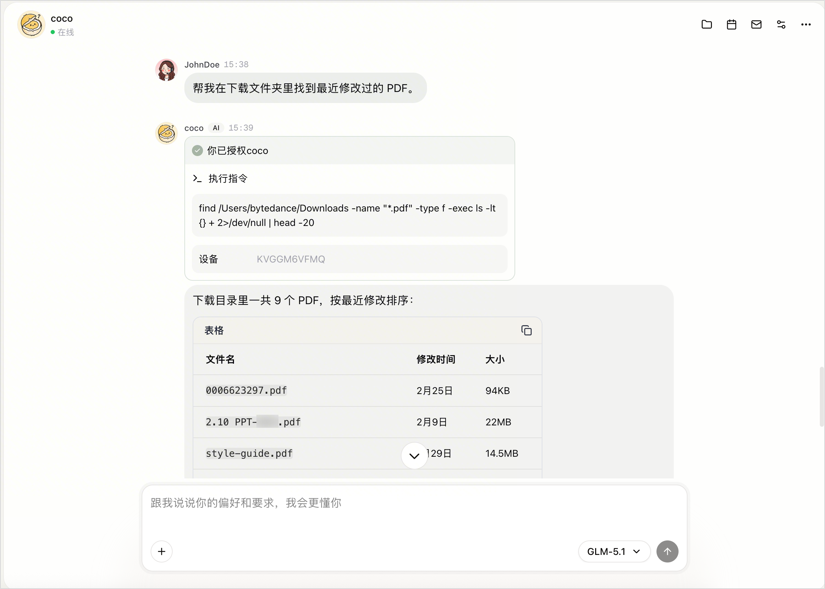This screenshot has width=825, height=589.
Task: Click JohnDoe's user avatar
Action: coord(166,70)
